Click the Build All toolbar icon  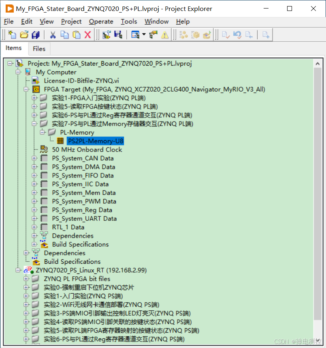(183, 35)
